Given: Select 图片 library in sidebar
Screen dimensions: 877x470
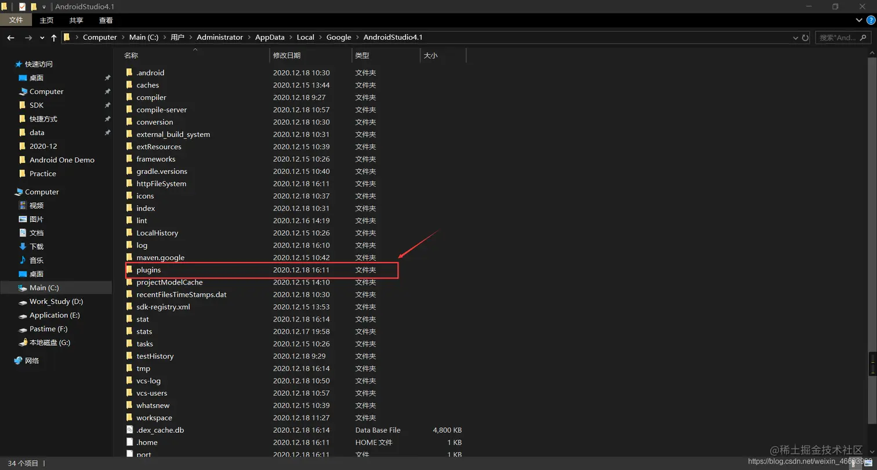Looking at the screenshot, I should coord(37,219).
